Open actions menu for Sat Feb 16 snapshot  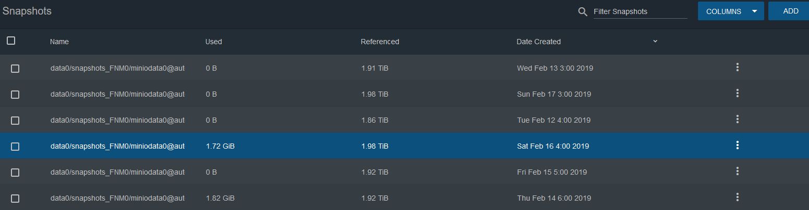click(737, 146)
